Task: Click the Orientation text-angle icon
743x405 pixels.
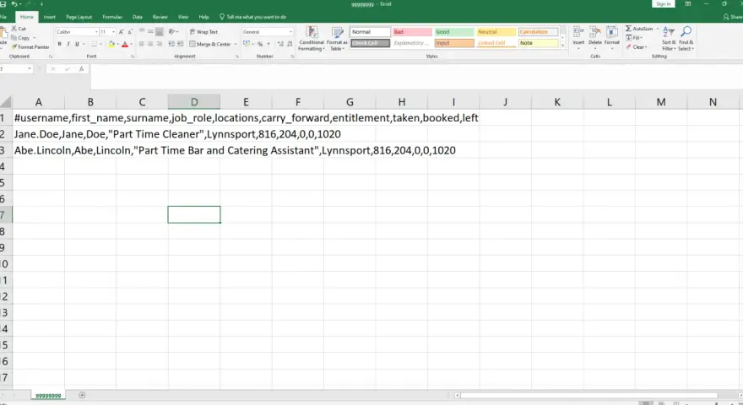Action: click(x=171, y=32)
